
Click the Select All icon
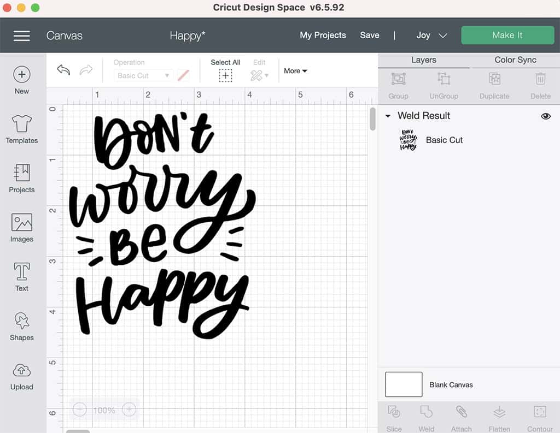coord(225,76)
